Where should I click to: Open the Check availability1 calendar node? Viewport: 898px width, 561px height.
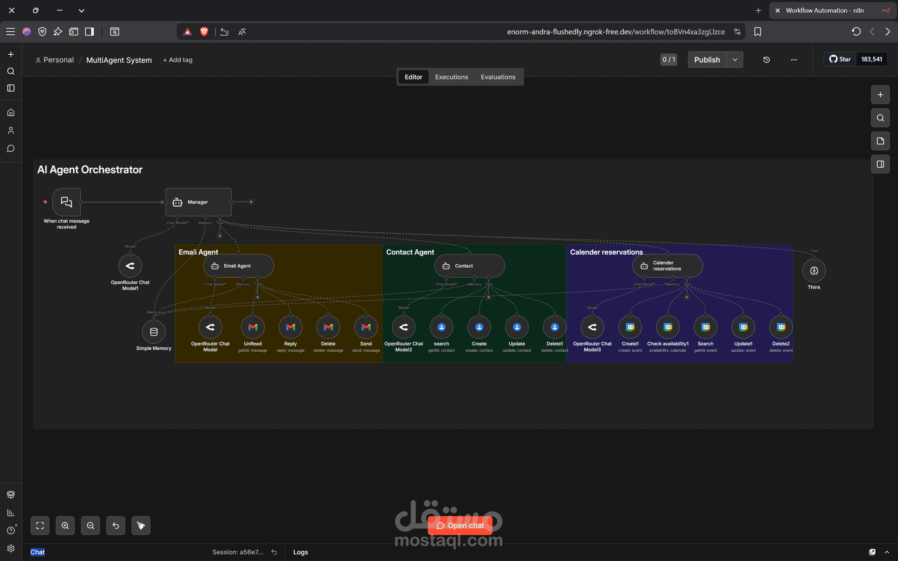pos(668,327)
